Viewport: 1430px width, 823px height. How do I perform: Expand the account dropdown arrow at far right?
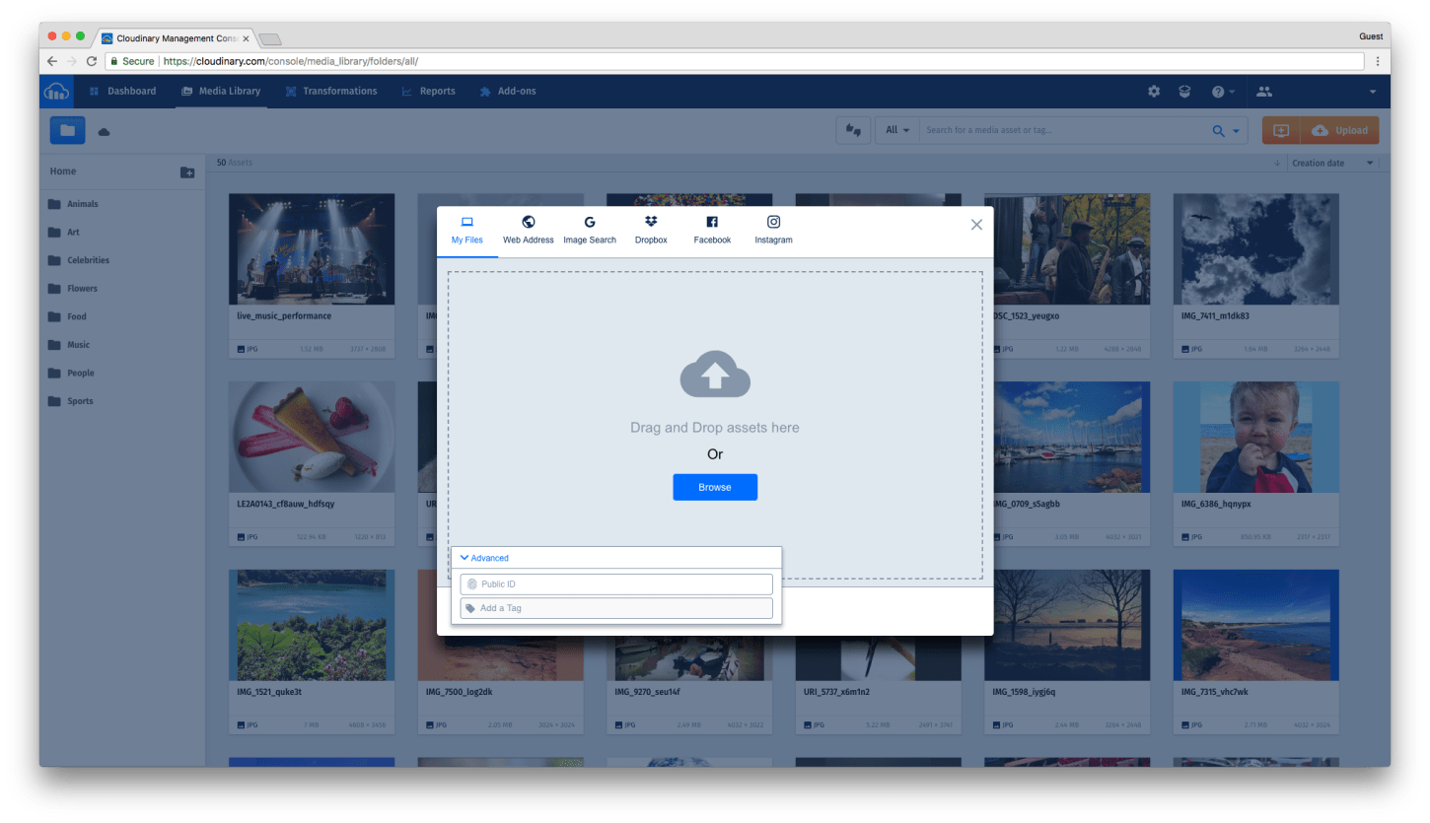pyautogui.click(x=1373, y=92)
